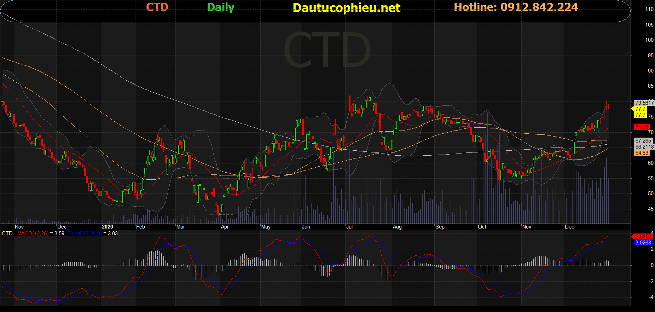Click the Hotline: 0912.842.224 text
Screen dimensions: 655x312
tap(516, 7)
